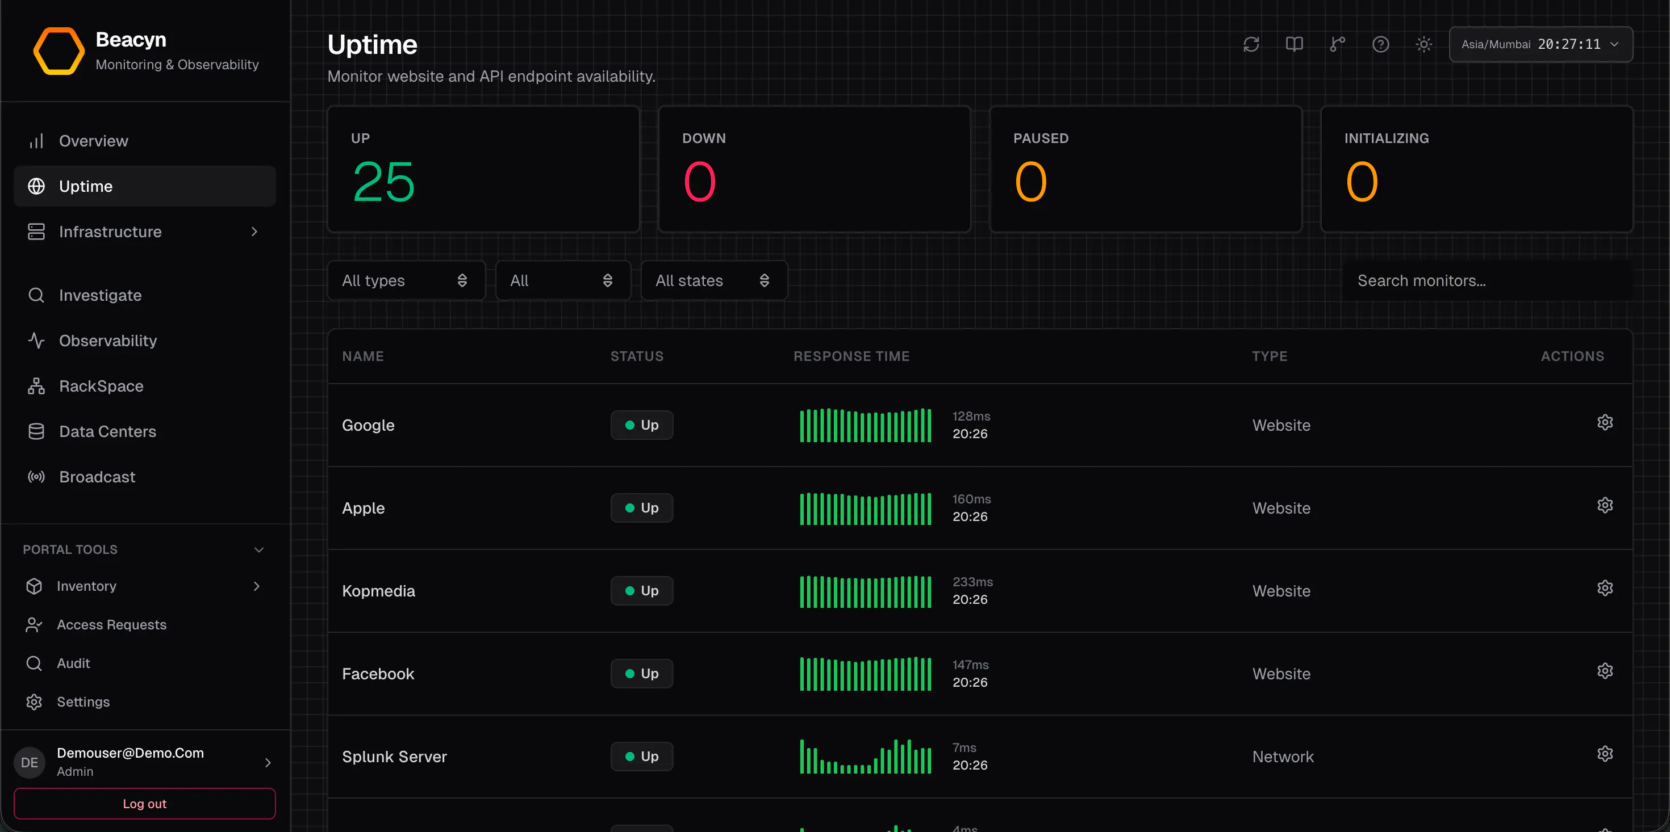
Task: Click the Beacyn hexagon logo
Action: click(59, 51)
